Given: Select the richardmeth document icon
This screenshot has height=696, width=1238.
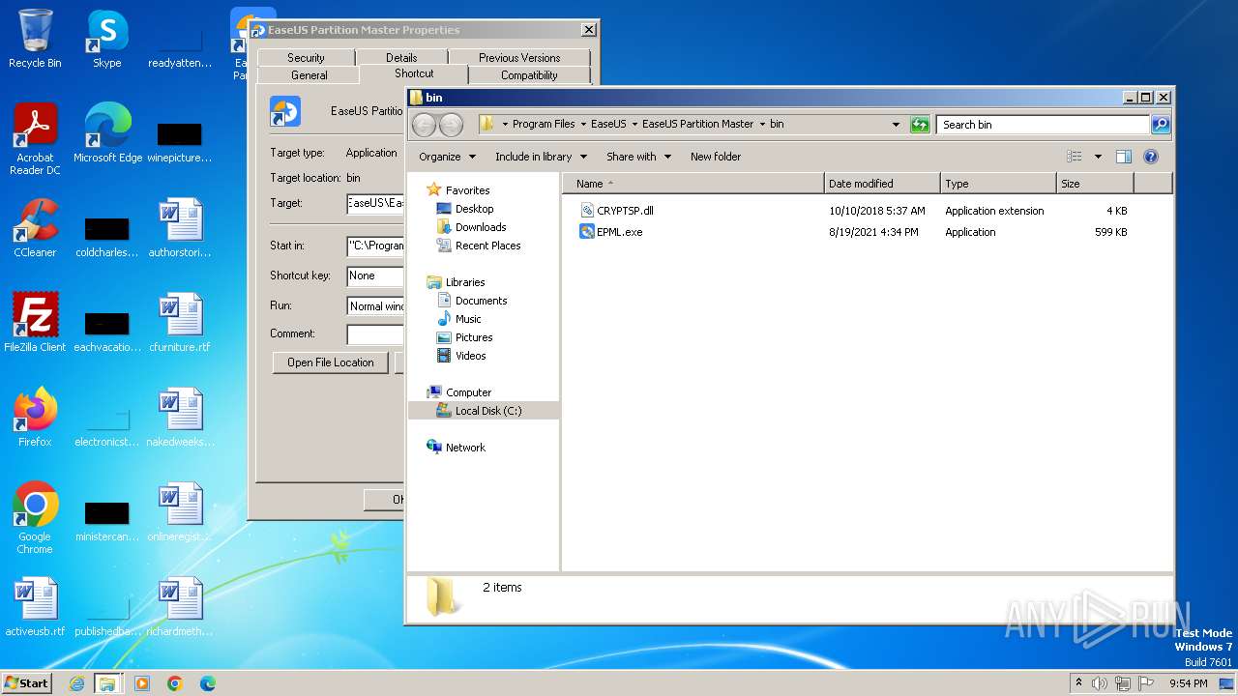Looking at the screenshot, I should tap(180, 607).
